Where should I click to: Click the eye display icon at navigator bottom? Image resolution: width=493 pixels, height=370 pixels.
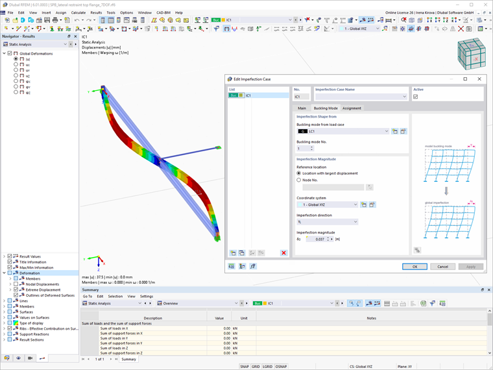(x=19, y=358)
